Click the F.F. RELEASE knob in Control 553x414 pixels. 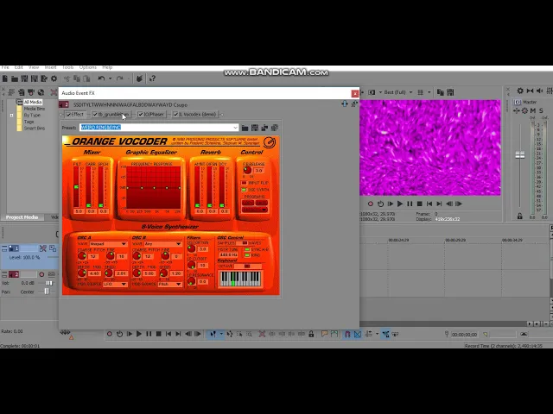pyautogui.click(x=247, y=171)
